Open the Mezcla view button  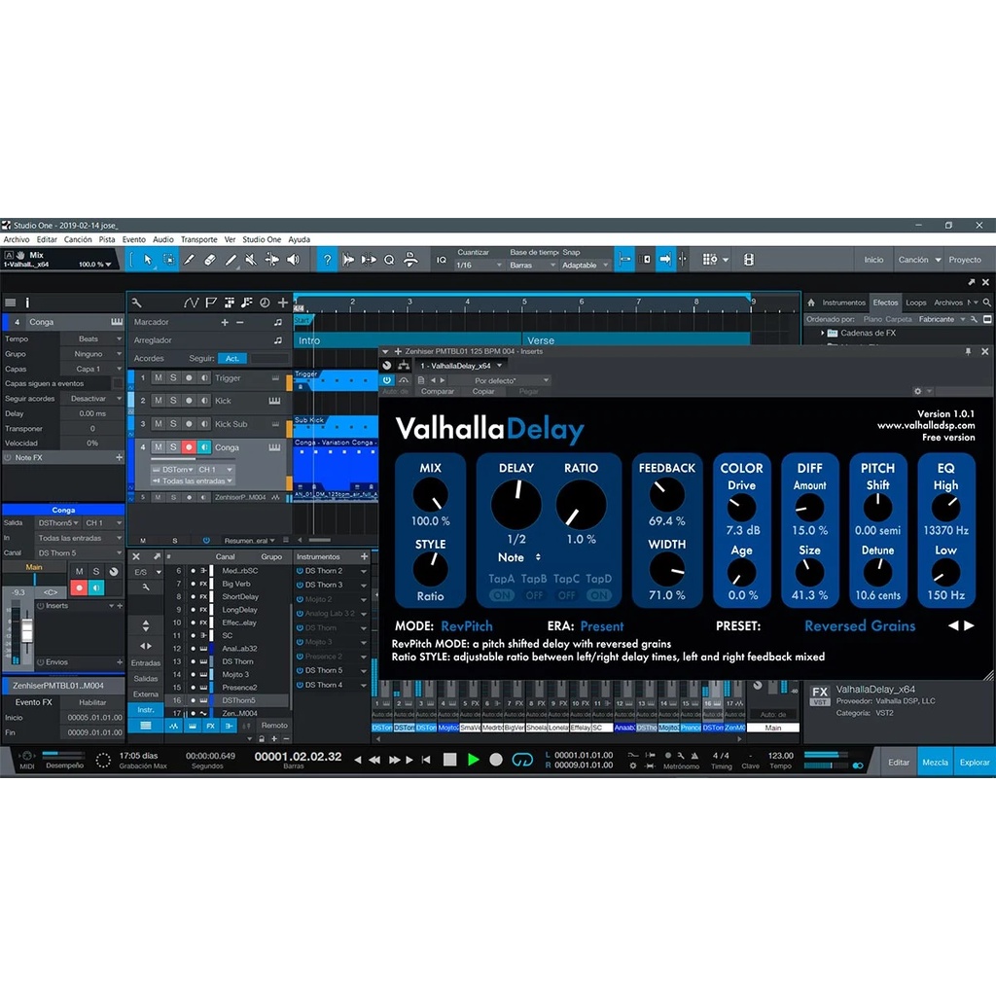tap(935, 762)
